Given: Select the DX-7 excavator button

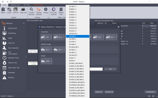Looking at the screenshot, I should pyautogui.click(x=110, y=37).
